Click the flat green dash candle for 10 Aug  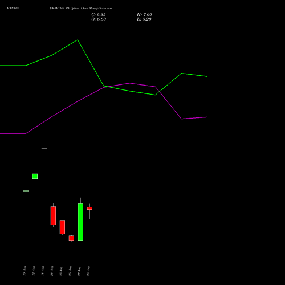[26, 191]
